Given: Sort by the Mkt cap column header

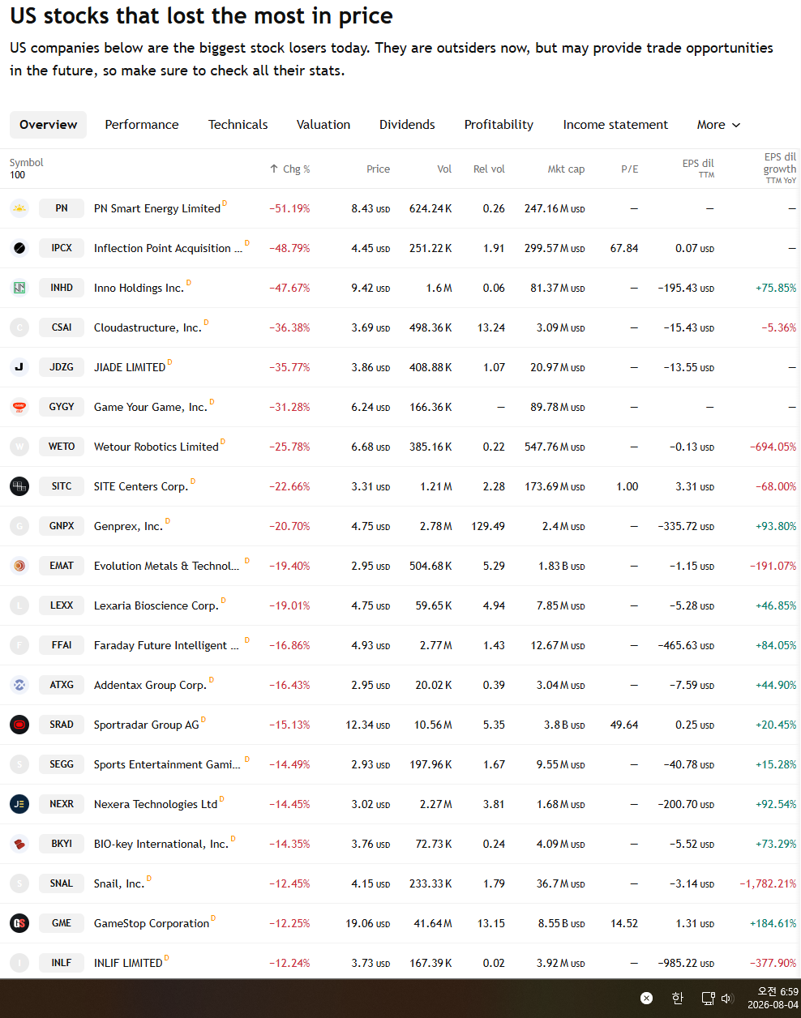Looking at the screenshot, I should click(x=566, y=169).
